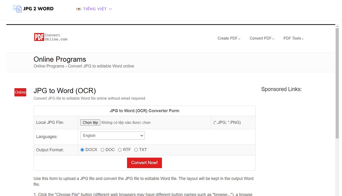Click the PDF Convert Online logo

pos(51,37)
